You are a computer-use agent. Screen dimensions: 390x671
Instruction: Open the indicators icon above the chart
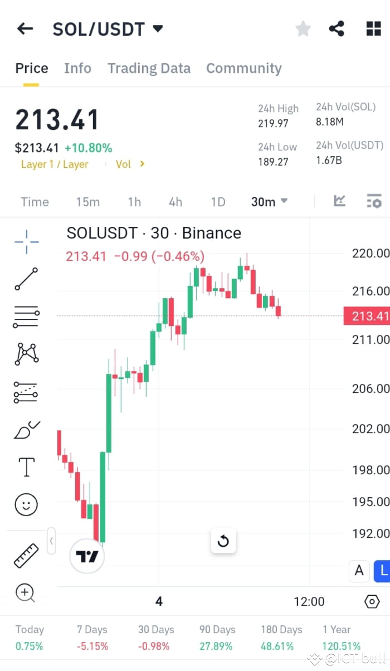click(x=339, y=202)
